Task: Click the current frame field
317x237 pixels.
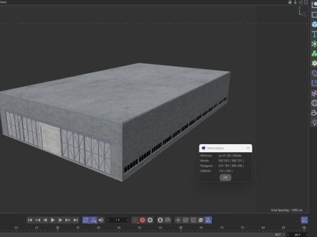Action: [x=118, y=220]
